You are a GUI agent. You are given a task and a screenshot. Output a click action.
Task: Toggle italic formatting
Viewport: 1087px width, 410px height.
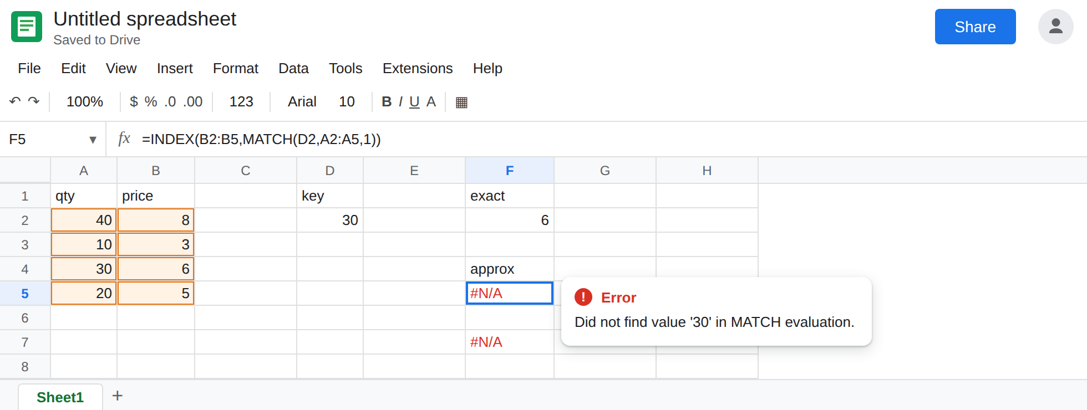400,101
